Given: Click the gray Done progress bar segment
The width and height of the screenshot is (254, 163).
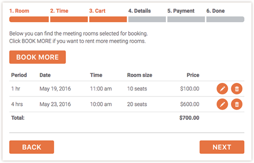Looking at the screenshot, I should tap(225, 19).
